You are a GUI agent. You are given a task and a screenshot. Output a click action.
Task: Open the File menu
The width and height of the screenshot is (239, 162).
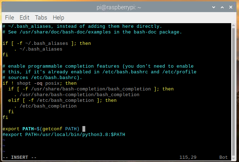pyautogui.click(x=9, y=17)
